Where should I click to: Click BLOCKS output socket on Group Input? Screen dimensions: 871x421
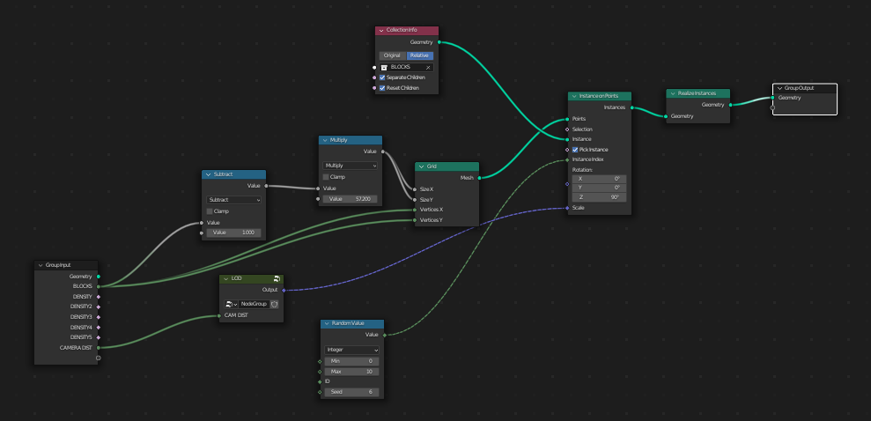click(99, 286)
